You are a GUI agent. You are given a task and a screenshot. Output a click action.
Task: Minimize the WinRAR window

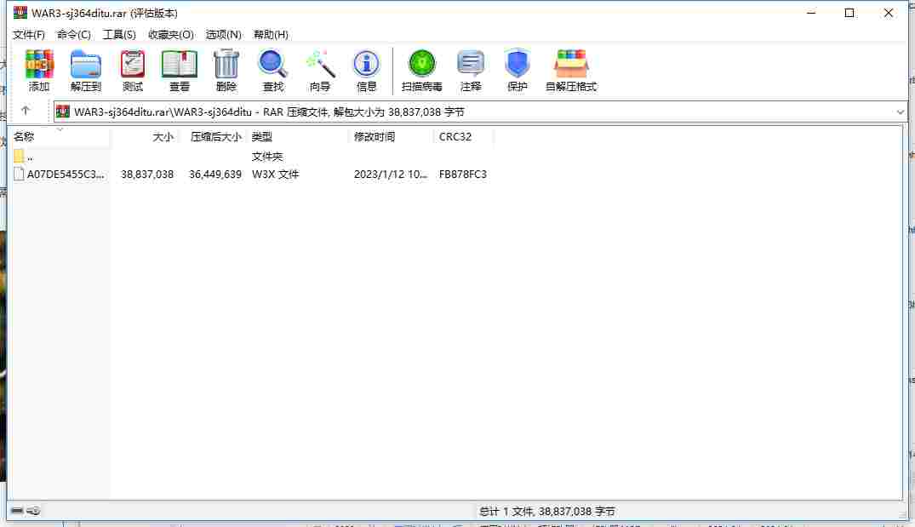[810, 13]
